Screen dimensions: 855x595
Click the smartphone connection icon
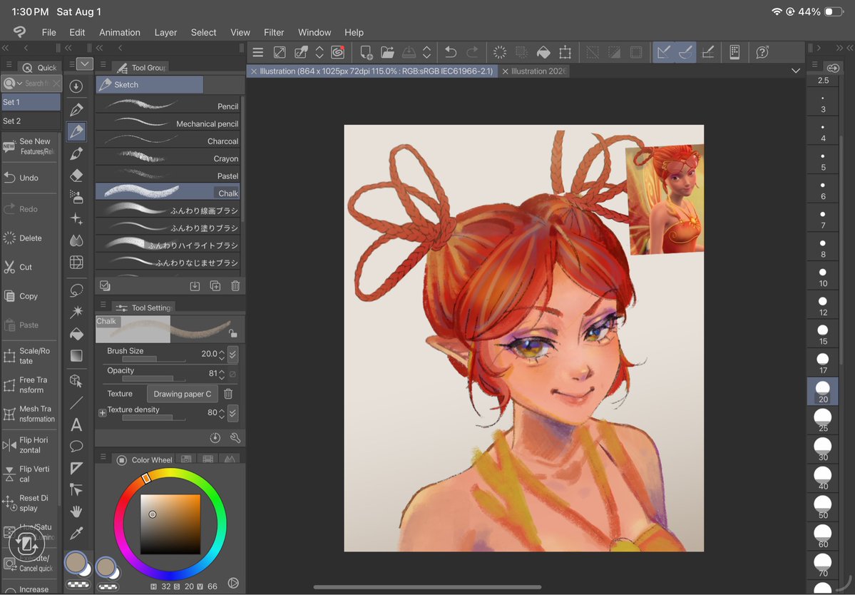coord(734,52)
